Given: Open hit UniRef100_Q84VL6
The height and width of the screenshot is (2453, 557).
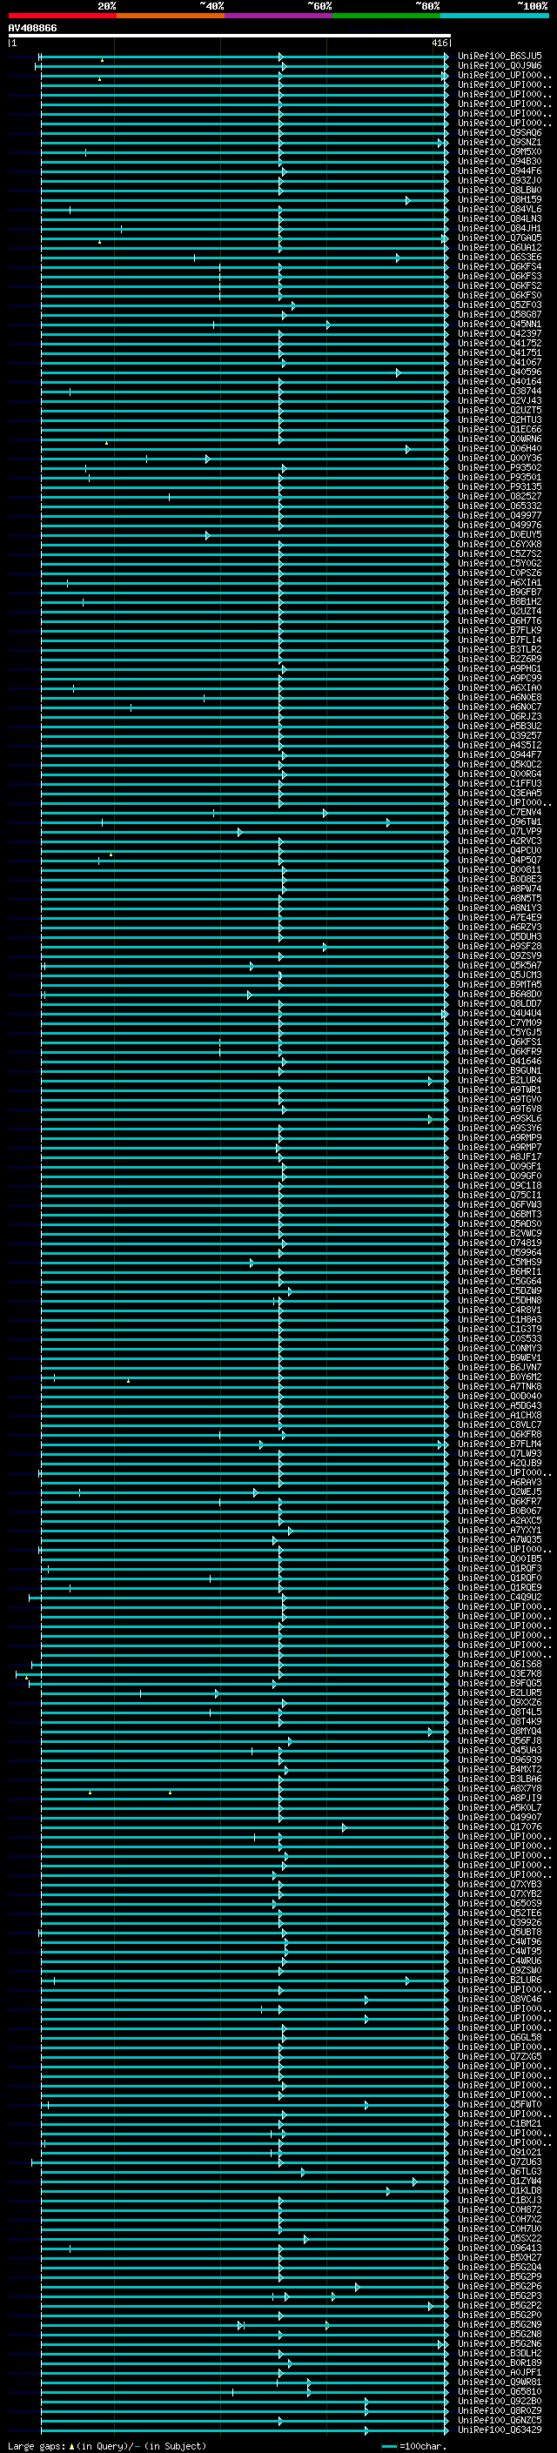Looking at the screenshot, I should 500,210.
